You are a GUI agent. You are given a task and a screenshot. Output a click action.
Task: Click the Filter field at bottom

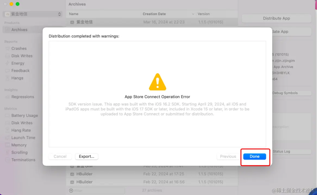point(96,191)
